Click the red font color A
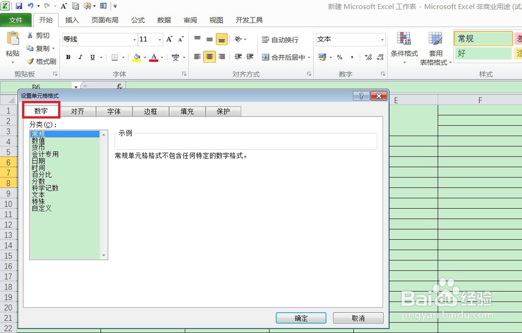The image size is (522, 333). pos(153,57)
